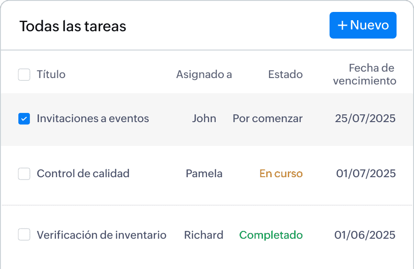Open the Invitaciones a eventos task
Image resolution: width=414 pixels, height=269 pixels.
tap(93, 118)
